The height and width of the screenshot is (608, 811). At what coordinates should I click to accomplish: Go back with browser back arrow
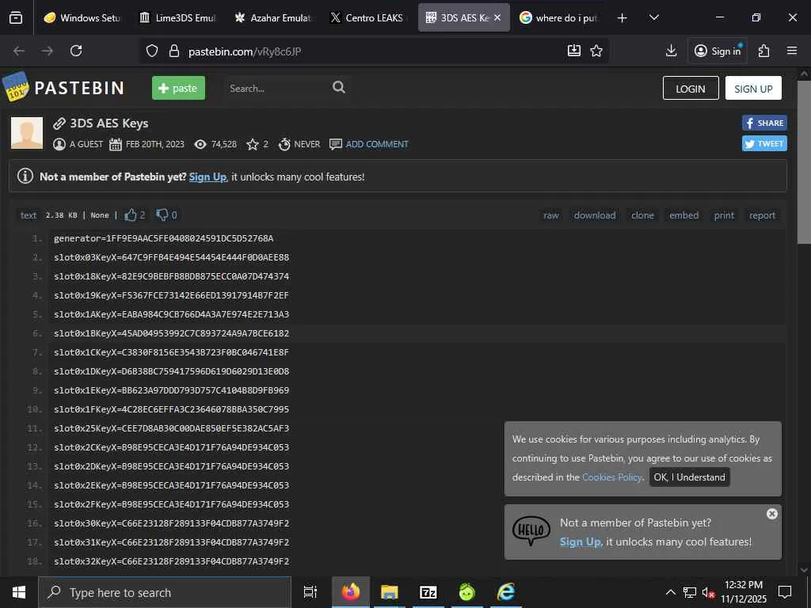click(19, 51)
